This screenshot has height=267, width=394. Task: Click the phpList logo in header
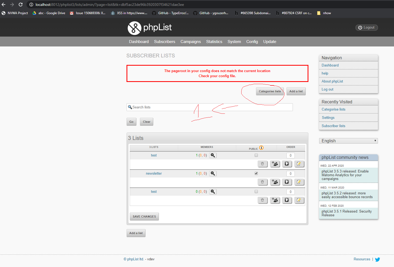[150, 28]
